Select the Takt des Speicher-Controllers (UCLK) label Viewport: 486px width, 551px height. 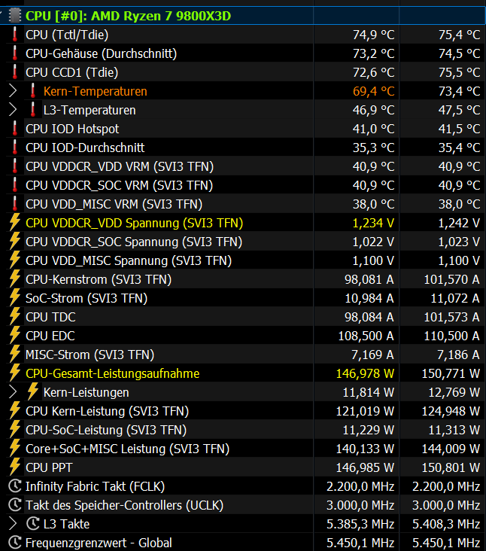point(124,505)
